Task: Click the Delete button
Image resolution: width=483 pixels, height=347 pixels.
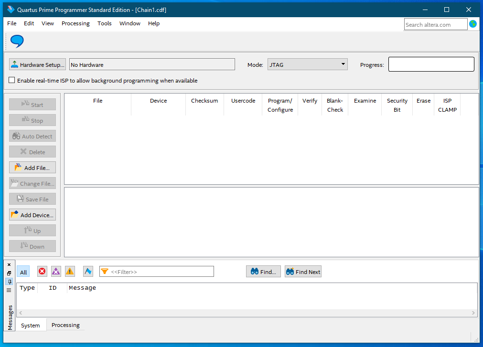Action: [32, 152]
